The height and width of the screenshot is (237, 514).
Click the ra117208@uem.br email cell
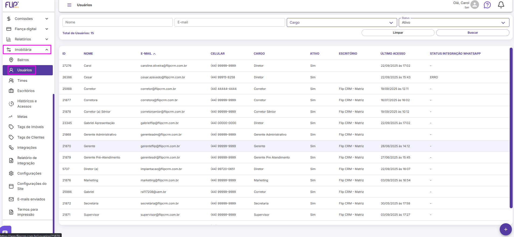(153, 192)
